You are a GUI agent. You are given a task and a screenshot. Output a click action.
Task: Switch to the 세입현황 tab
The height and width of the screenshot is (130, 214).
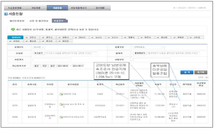tap(36, 8)
